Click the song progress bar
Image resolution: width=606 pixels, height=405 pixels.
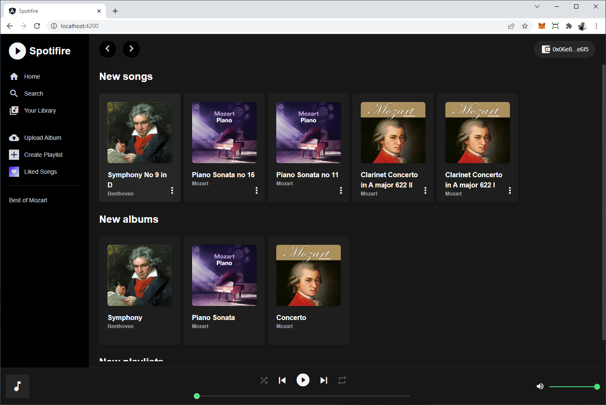pos(303,396)
